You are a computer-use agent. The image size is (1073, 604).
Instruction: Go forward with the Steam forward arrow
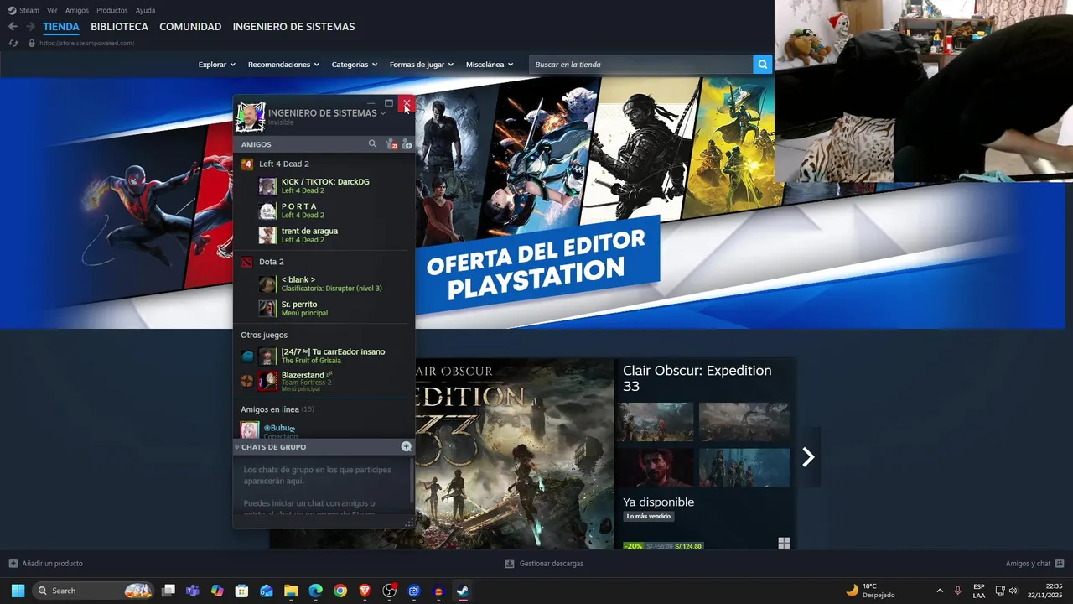(30, 27)
